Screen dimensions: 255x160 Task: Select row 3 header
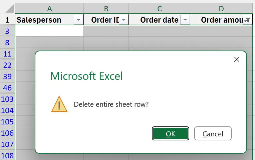pos(7,31)
